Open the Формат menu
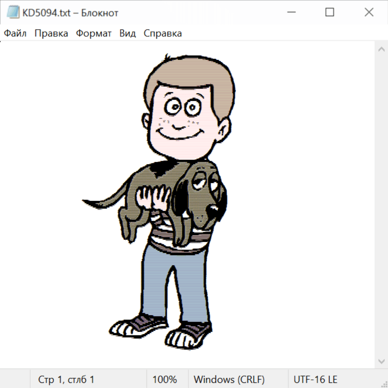This screenshot has width=388, height=388. pyautogui.click(x=94, y=34)
